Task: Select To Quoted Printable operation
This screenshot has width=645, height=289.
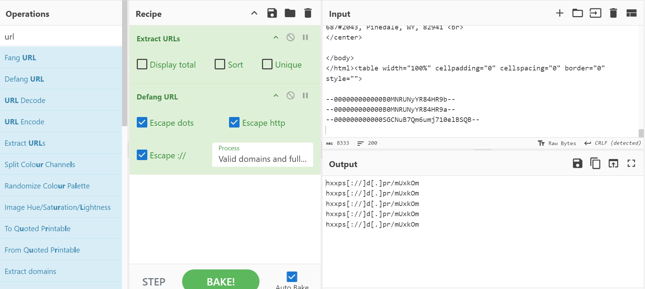Action: point(61,228)
